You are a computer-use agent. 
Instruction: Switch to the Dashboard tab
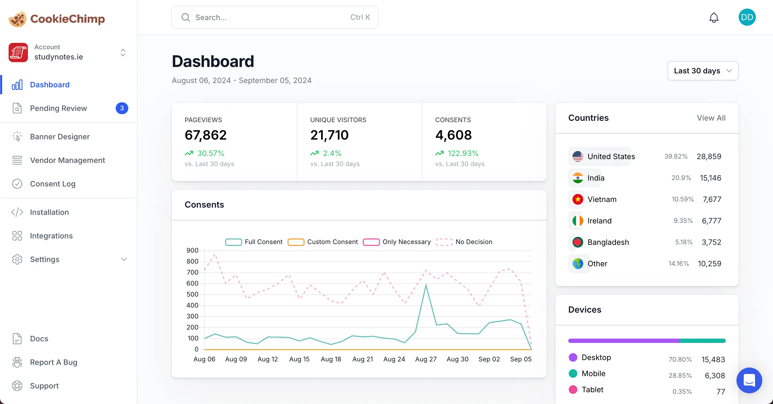point(49,84)
